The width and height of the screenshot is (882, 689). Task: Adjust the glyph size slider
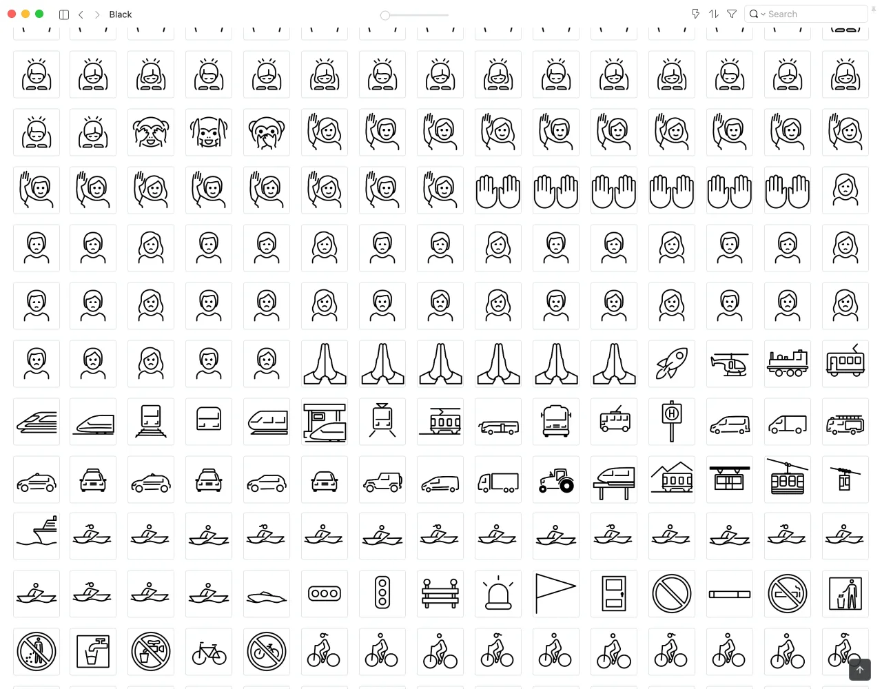[x=414, y=15]
